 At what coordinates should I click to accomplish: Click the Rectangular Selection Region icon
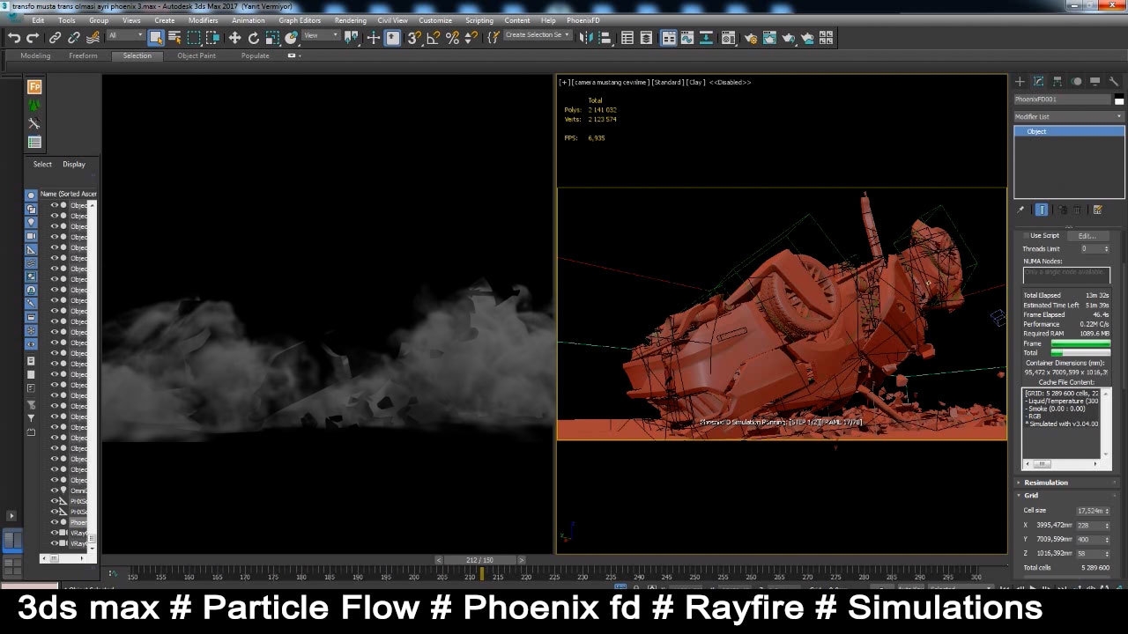click(x=194, y=38)
